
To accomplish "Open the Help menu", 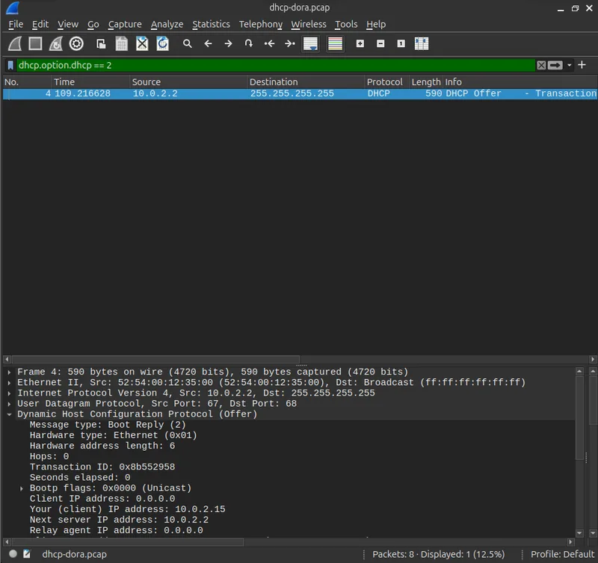I will (x=376, y=25).
